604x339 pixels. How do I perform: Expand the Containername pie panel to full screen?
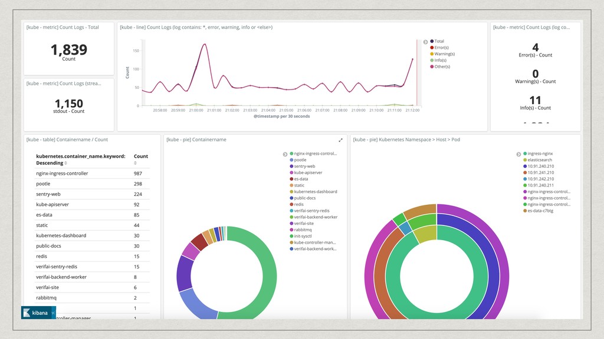click(340, 140)
